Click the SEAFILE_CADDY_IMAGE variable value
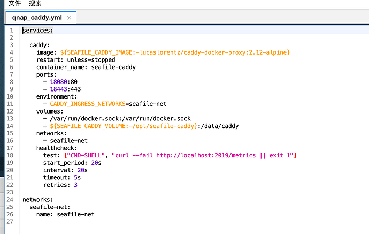Image resolution: width=369 pixels, height=234 pixels. point(175,52)
